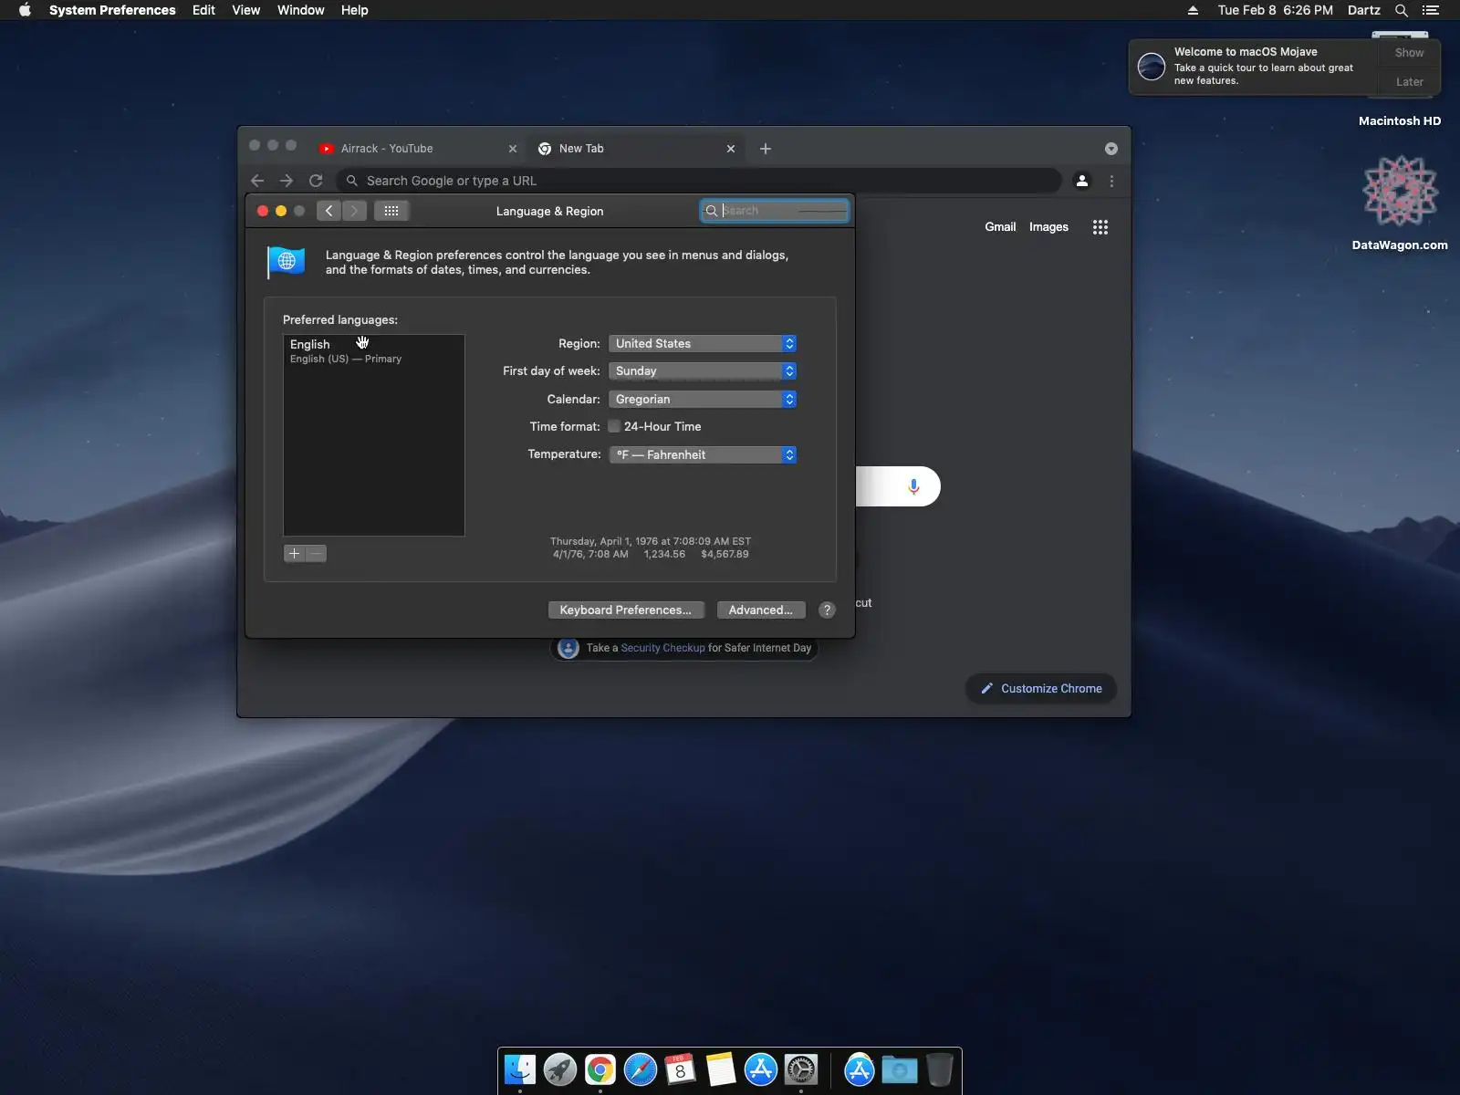Open the blue Downloads folder in Dock

tap(900, 1069)
